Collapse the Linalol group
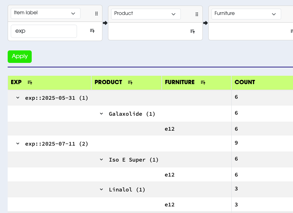293x213 pixels. click(x=101, y=189)
